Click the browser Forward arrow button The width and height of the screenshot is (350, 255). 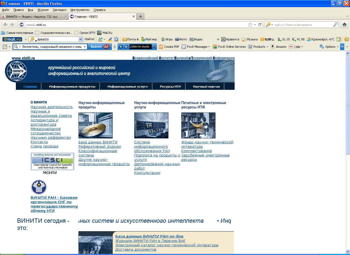coord(12,25)
